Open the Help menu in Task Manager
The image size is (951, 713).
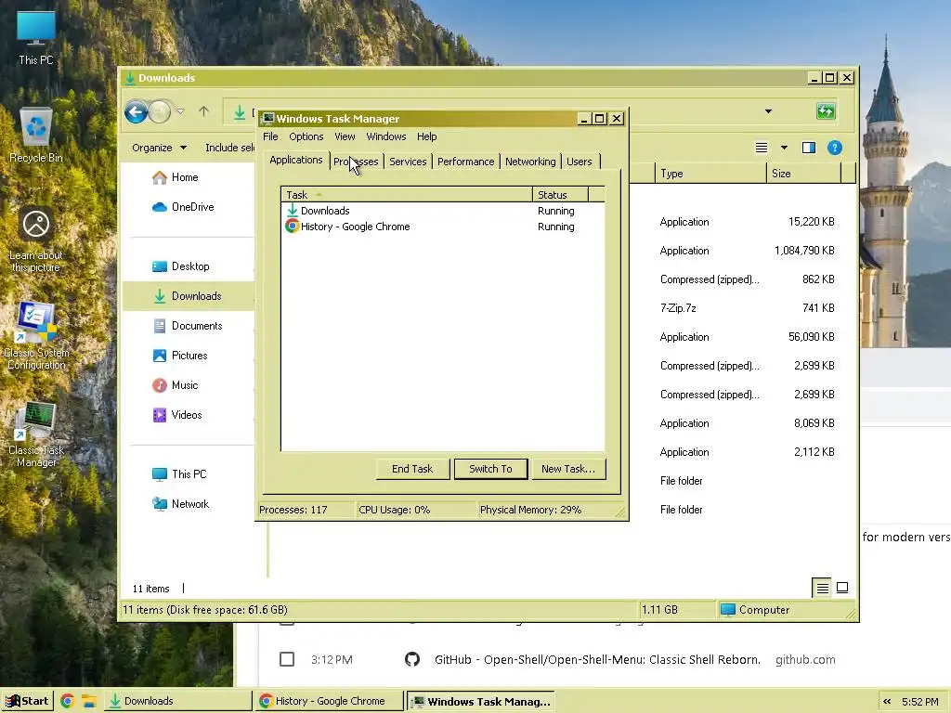(x=427, y=136)
